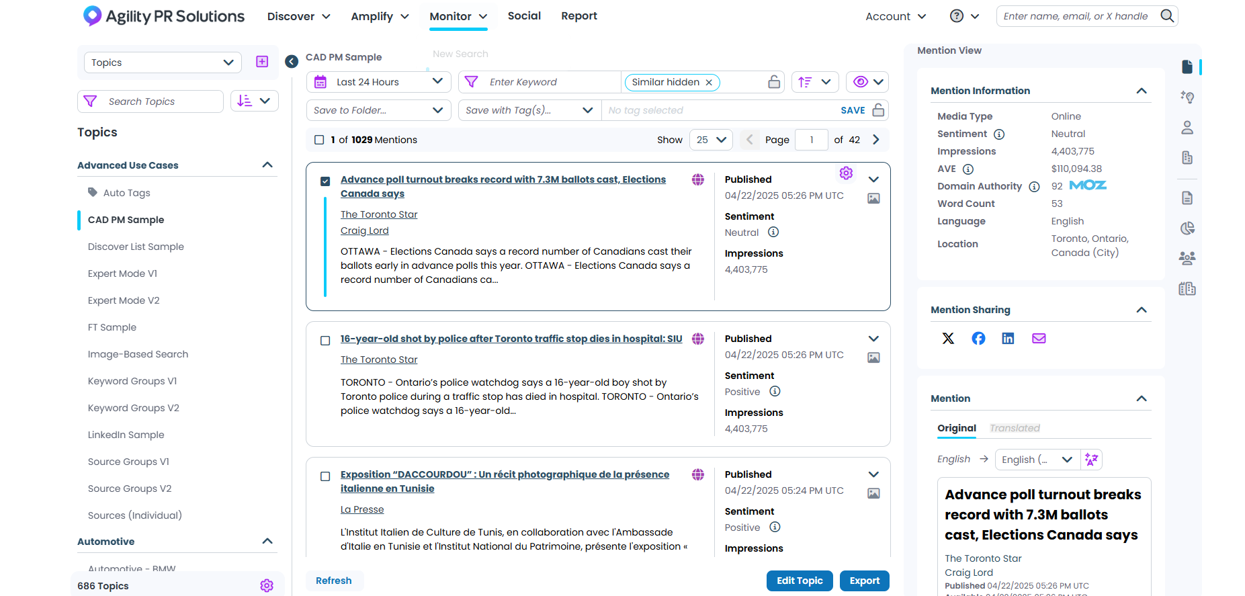Click the Edit Topic button

click(800, 581)
